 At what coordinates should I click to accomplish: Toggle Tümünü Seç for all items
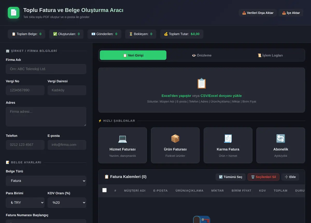coord(231,177)
